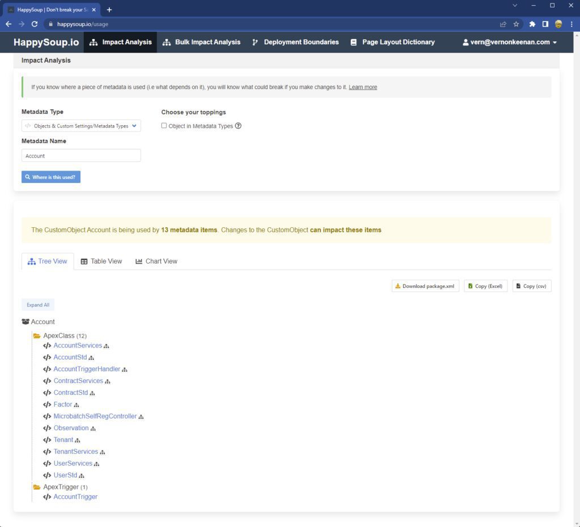Bookmark this page with star icon
The height and width of the screenshot is (527, 580).
516,24
